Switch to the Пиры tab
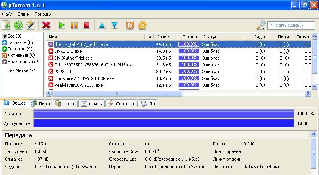319x175 pixels. pyautogui.click(x=41, y=103)
